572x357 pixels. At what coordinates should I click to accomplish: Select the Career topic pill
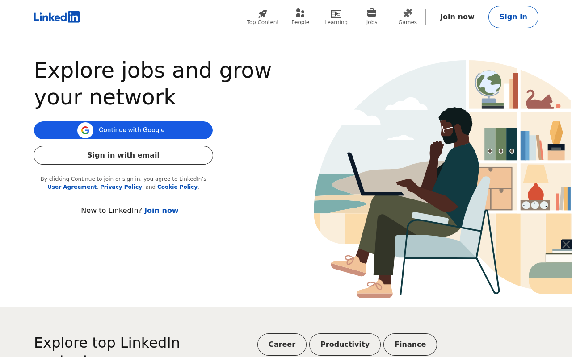[x=282, y=345]
